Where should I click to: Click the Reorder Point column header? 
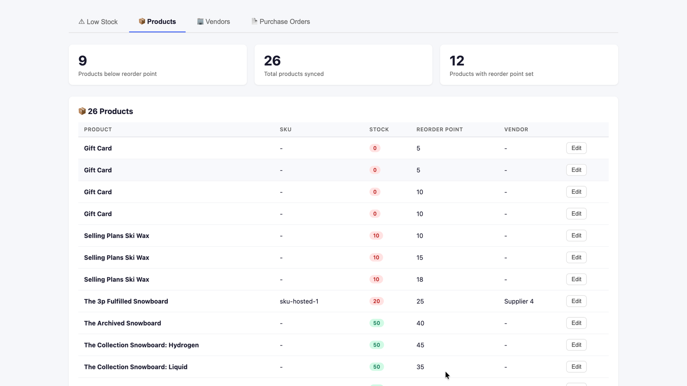(x=440, y=130)
